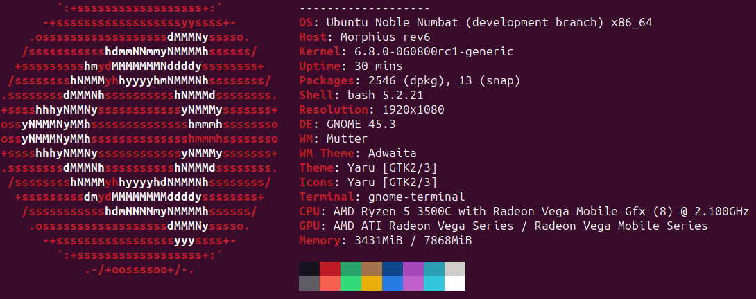Screen dimensions: 756x299
Task: Click the GNOME 45.3 DE value
Action: (x=361, y=124)
